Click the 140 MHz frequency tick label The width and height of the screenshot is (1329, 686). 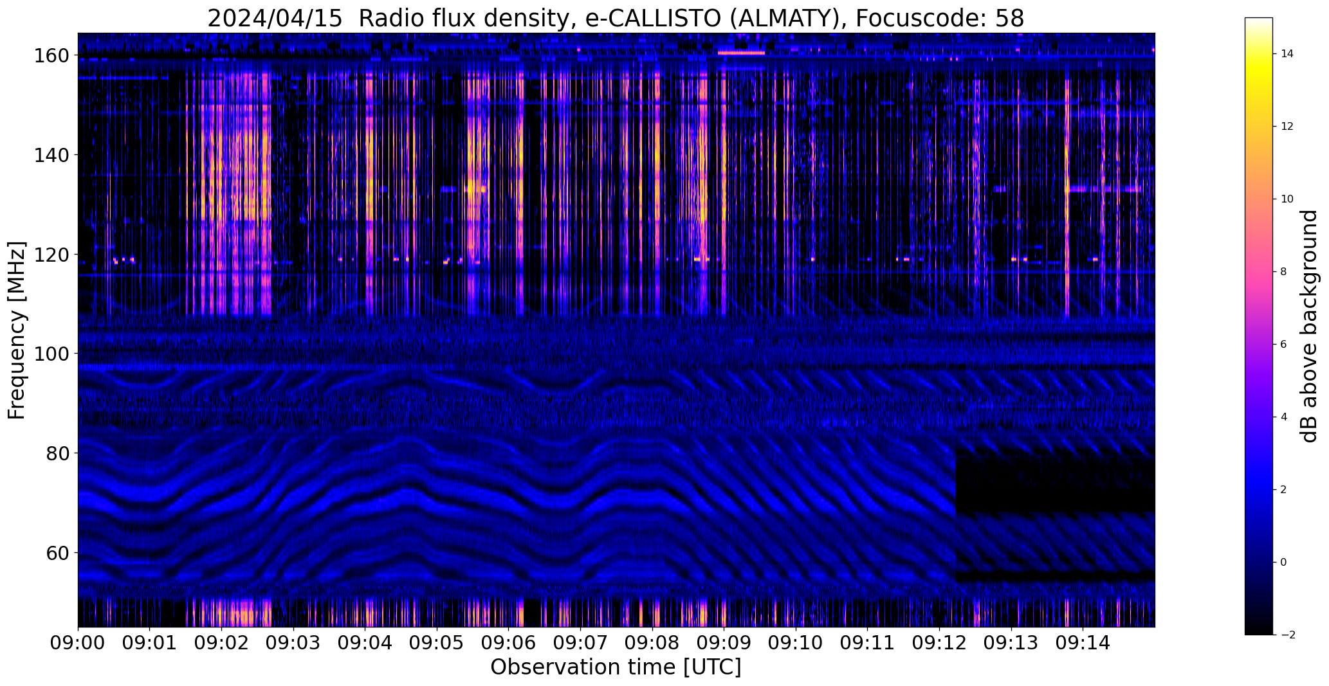pyautogui.click(x=51, y=155)
